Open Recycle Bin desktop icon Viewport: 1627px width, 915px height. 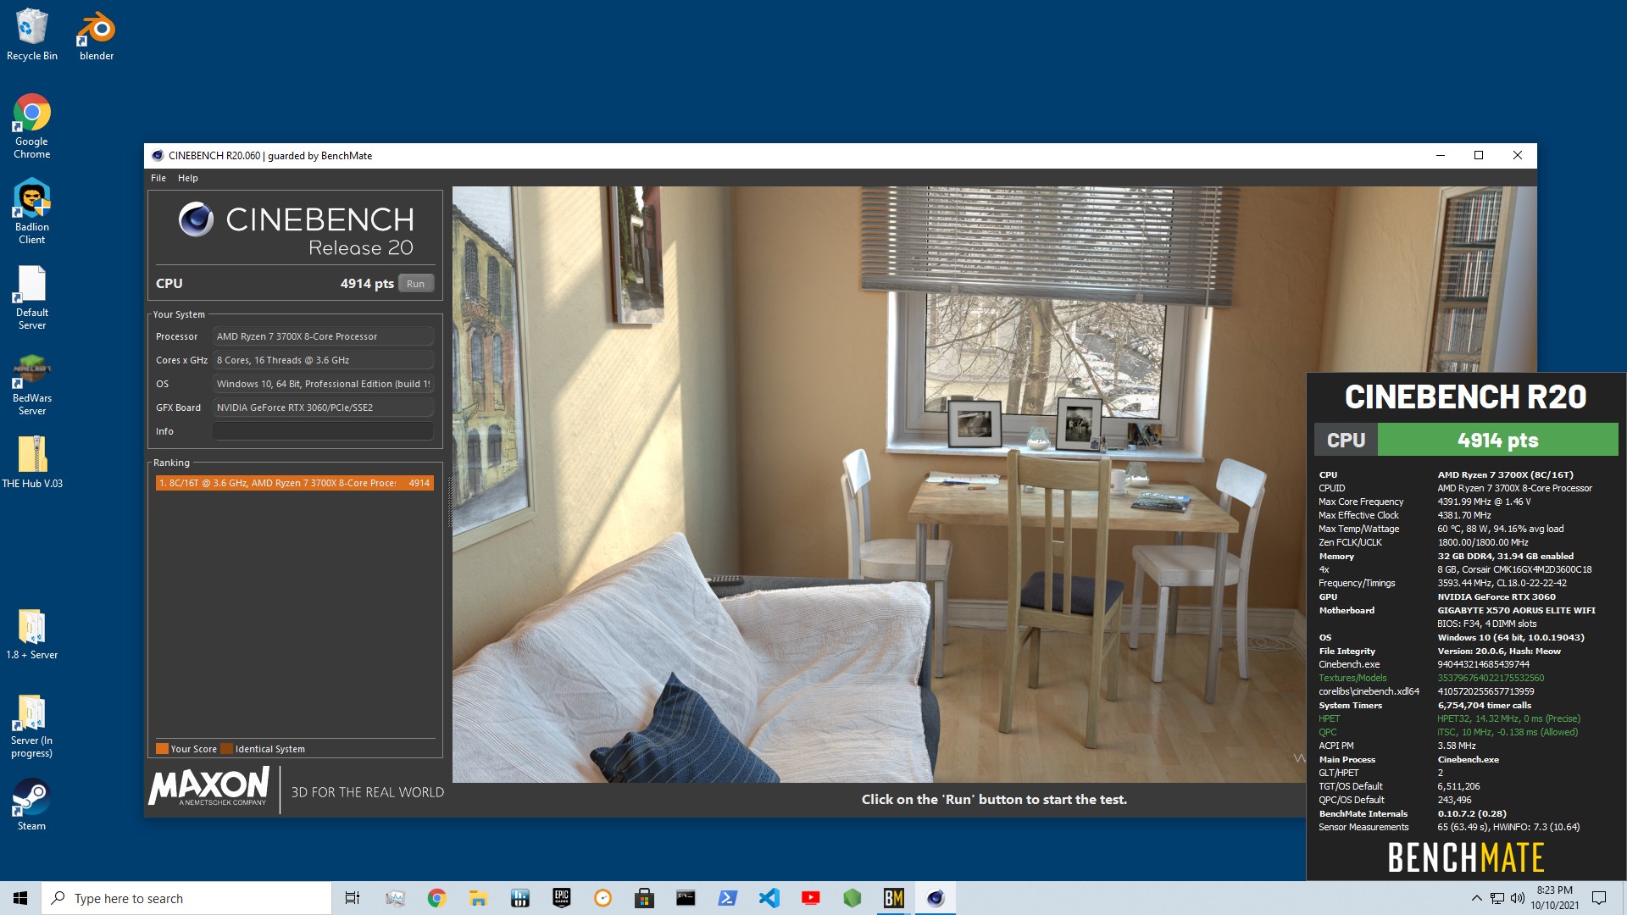click(x=32, y=35)
